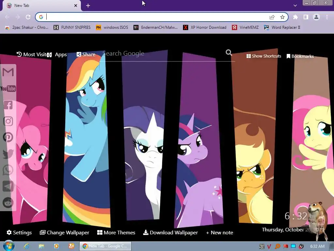Open the windows ISOS bookmark

tap(112, 27)
